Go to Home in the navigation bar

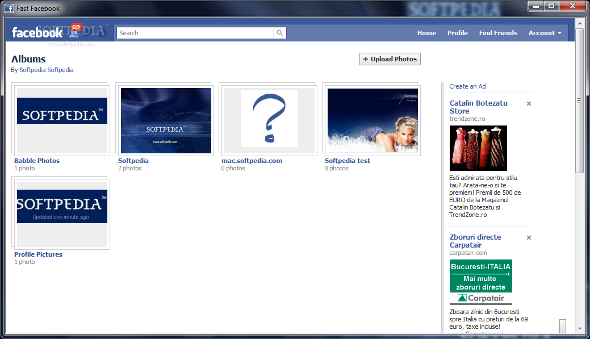(x=426, y=33)
